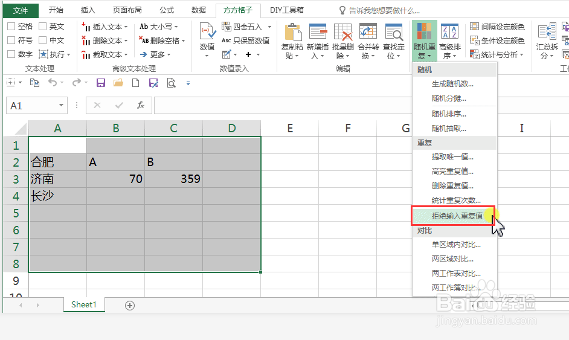The width and height of the screenshot is (569, 340).
Task: Click the 间隔设定颜色 icon
Action: 474,27
